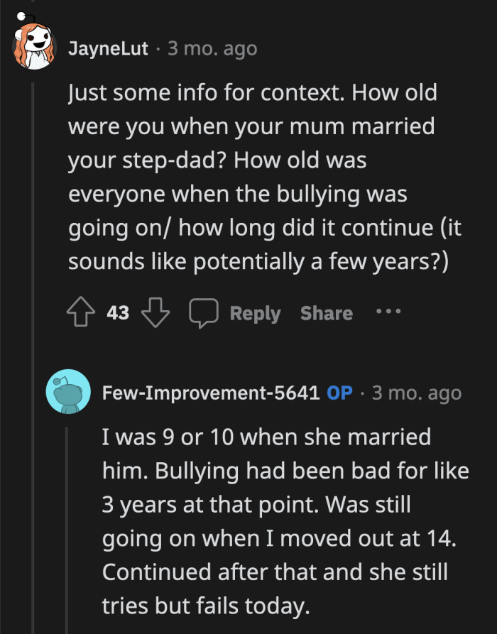
Task: Visit the Few-Improvement-5641 username link
Action: click(210, 393)
